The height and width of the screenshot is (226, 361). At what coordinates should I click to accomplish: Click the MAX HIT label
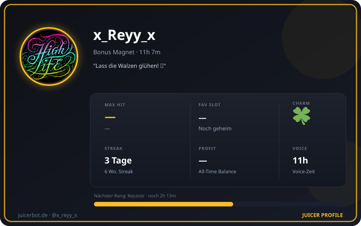[115, 105]
